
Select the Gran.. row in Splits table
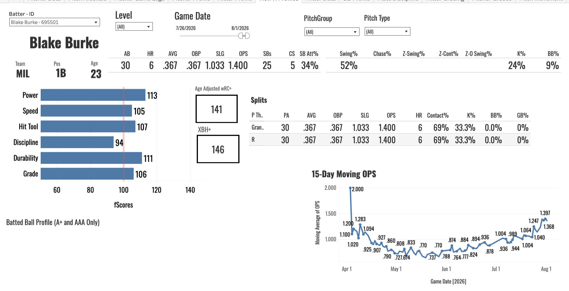pyautogui.click(x=390, y=127)
